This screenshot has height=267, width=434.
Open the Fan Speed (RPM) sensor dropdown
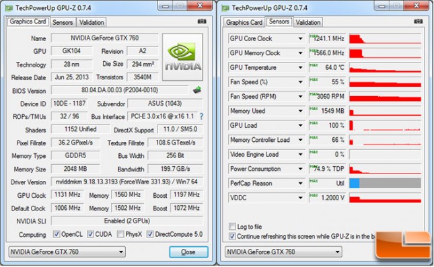pos(300,97)
